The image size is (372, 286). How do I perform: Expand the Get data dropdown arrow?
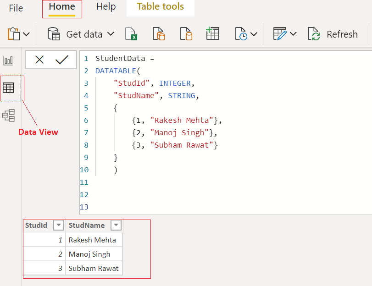point(111,34)
